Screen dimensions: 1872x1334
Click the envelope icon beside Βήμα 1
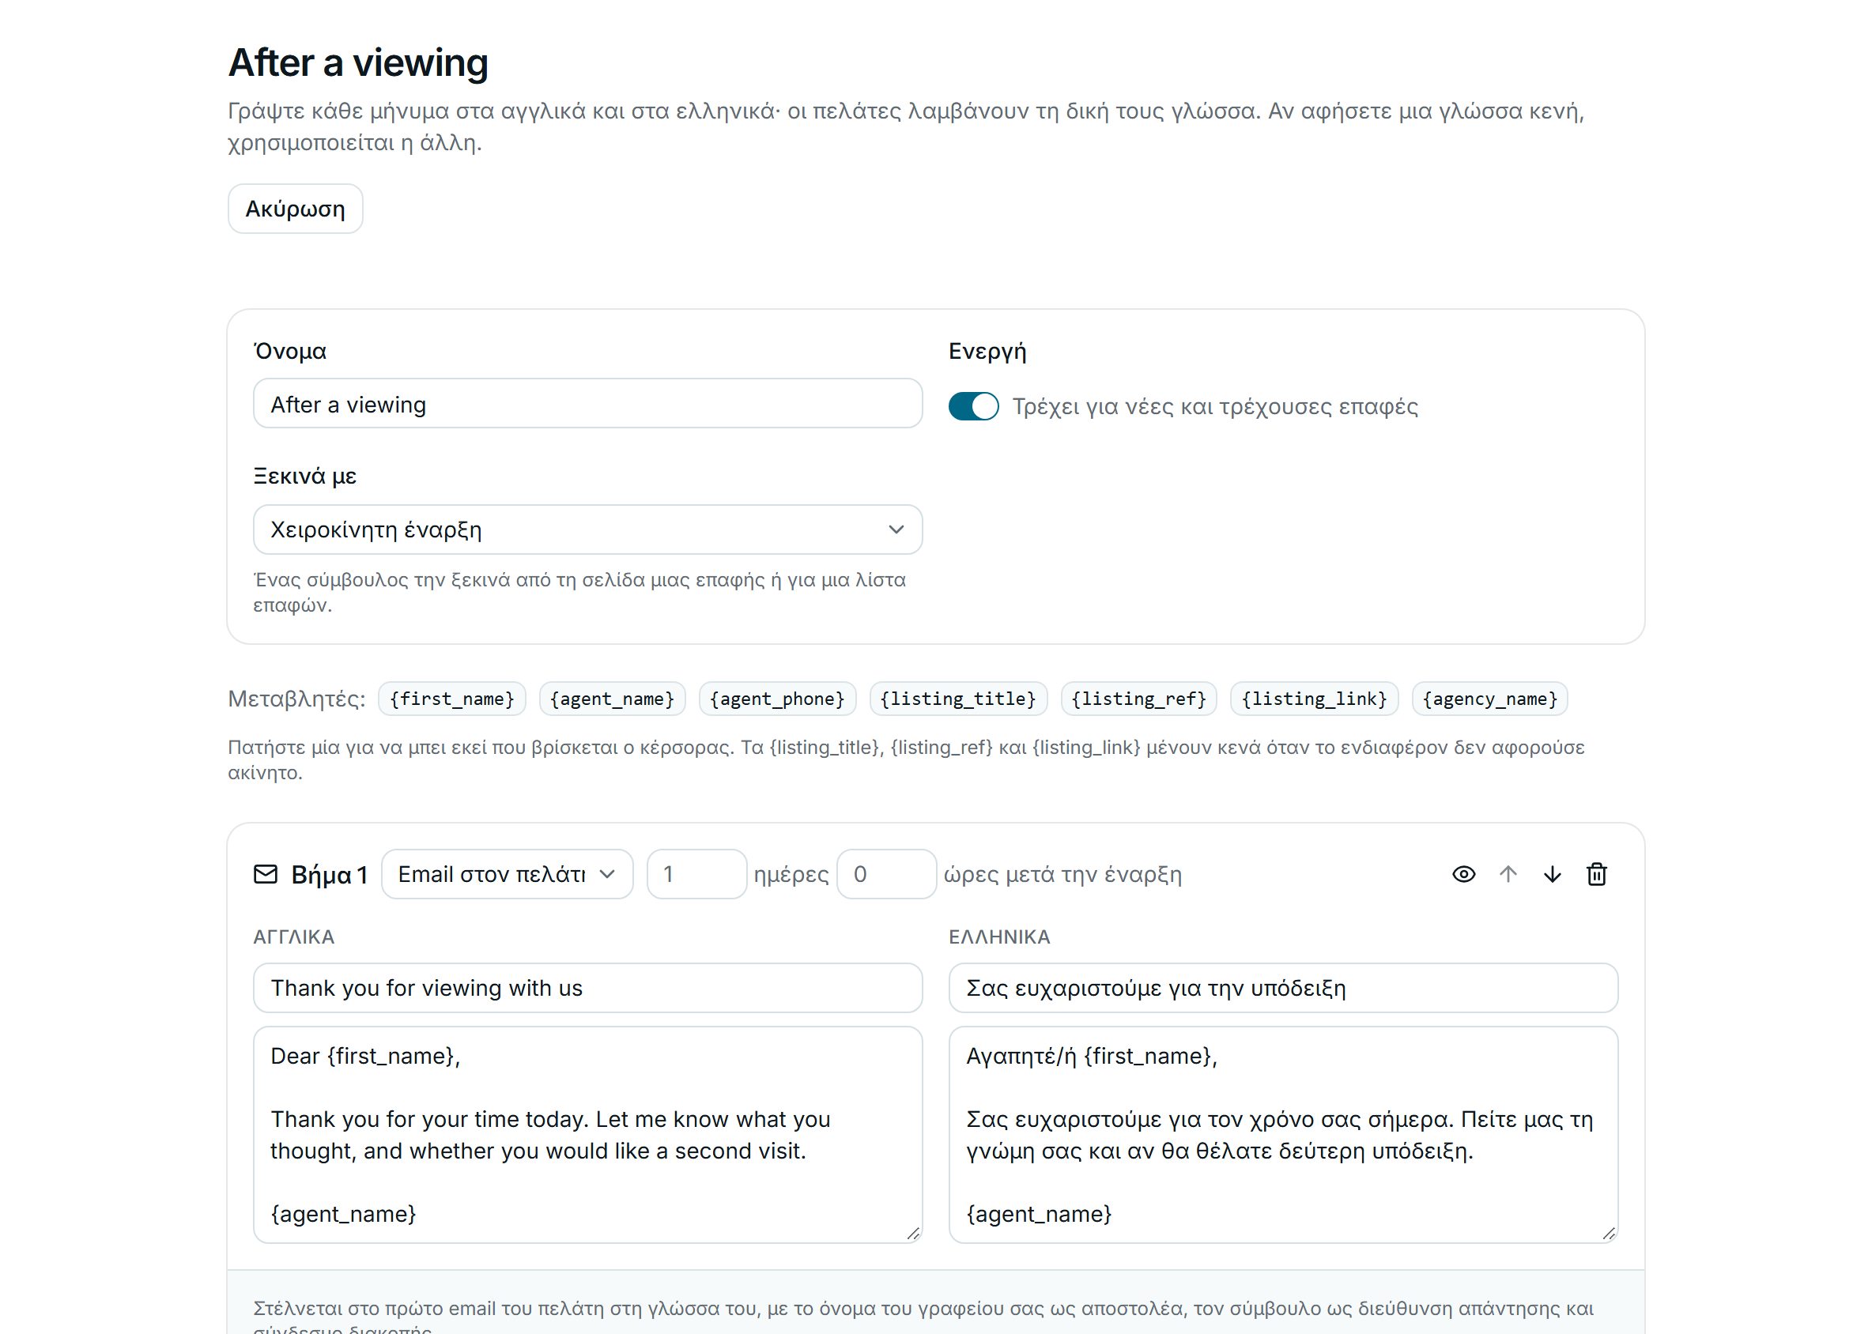click(266, 874)
